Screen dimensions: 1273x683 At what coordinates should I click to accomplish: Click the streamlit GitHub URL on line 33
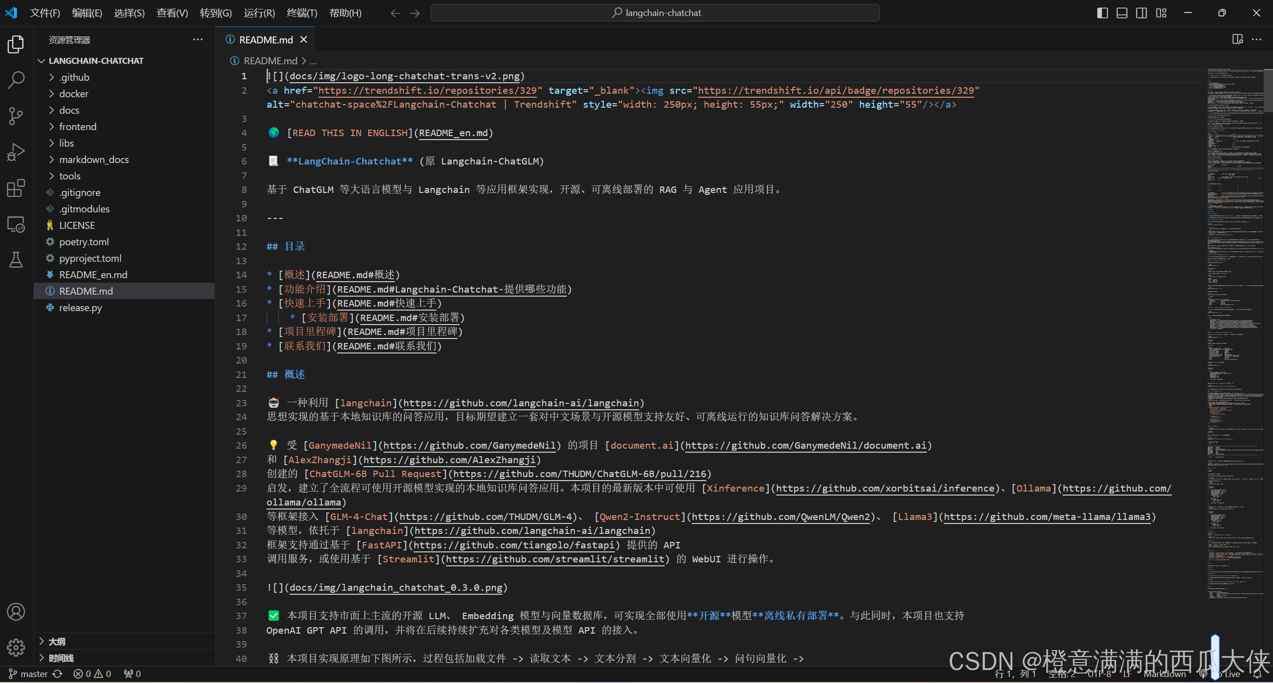click(555, 559)
